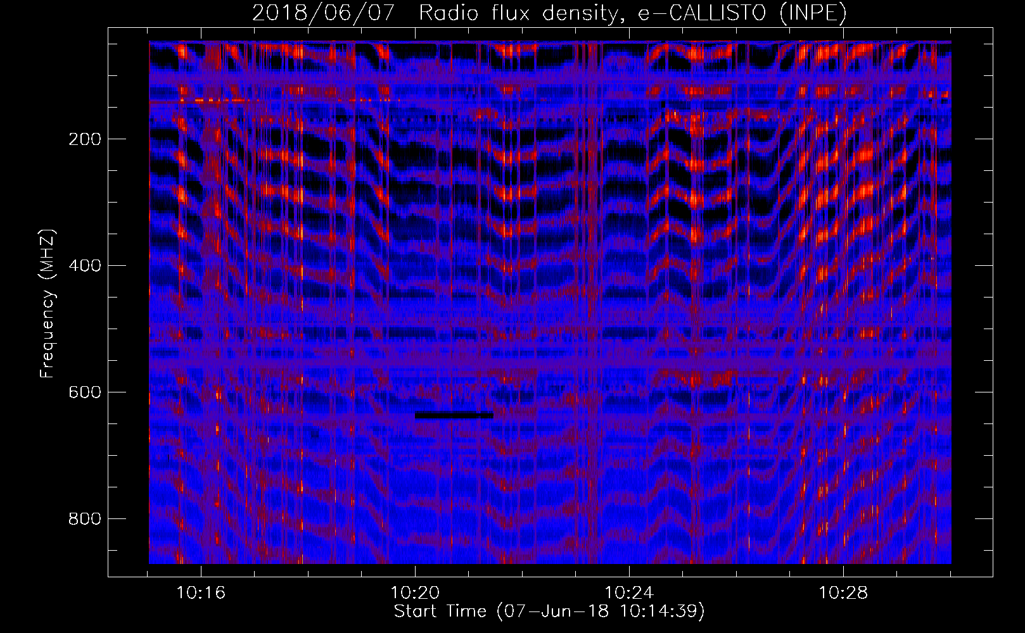The image size is (1025, 633).
Task: Click the 10:16 time tick label
Action: 201,593
